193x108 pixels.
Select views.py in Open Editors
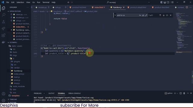[x=19, y=14]
